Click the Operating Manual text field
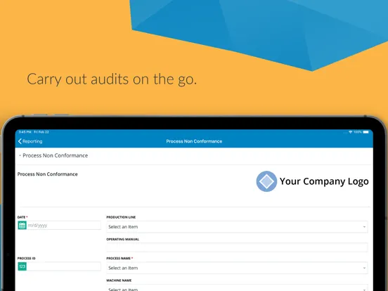Image resolution: width=388 pixels, height=291 pixels. [x=237, y=247]
